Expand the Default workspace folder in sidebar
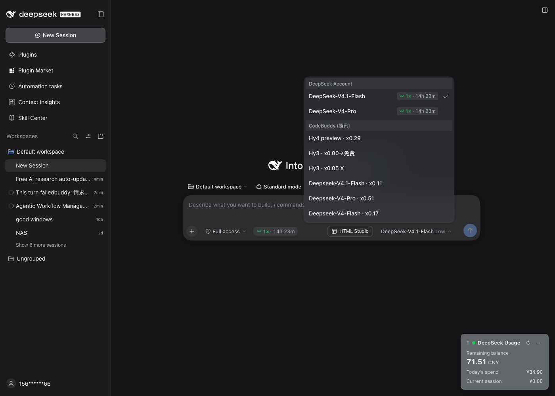 pos(55,152)
